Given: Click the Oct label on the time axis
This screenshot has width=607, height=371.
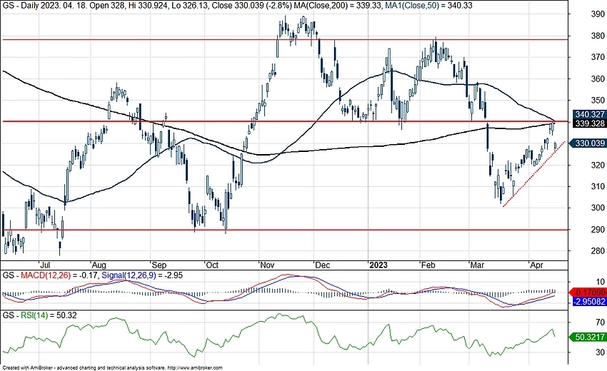Looking at the screenshot, I should click(x=212, y=265).
